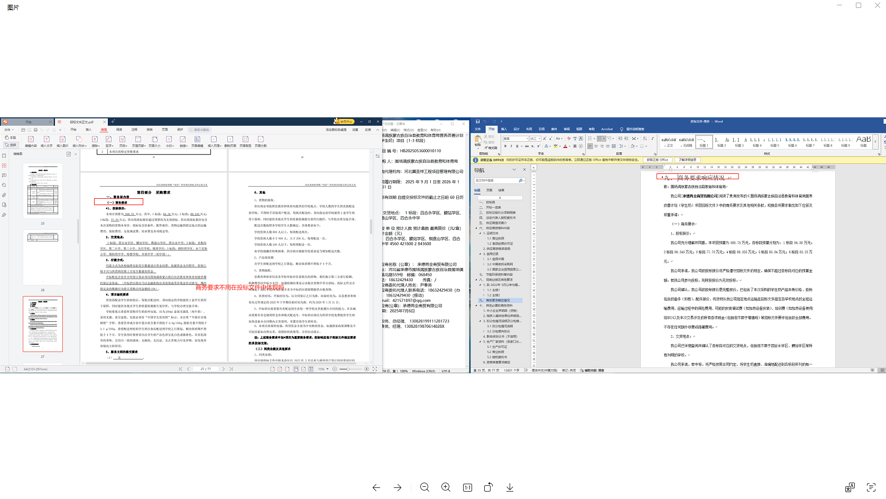Zoom in the image in viewer
Screen dimensions: 886x499
click(446, 487)
